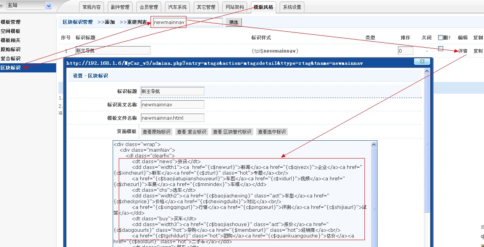Screen dimensions: 484x247
Task: Click 查看原始标识 button in the dialog
Action: pos(156,132)
